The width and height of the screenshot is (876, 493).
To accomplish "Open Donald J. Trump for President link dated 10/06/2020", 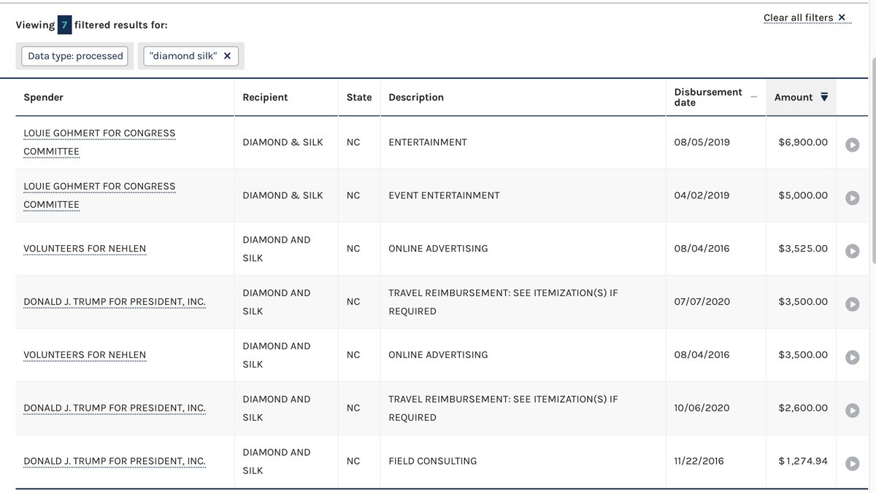I will [x=115, y=408].
